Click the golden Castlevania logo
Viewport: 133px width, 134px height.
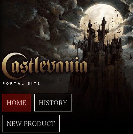(x=45, y=66)
